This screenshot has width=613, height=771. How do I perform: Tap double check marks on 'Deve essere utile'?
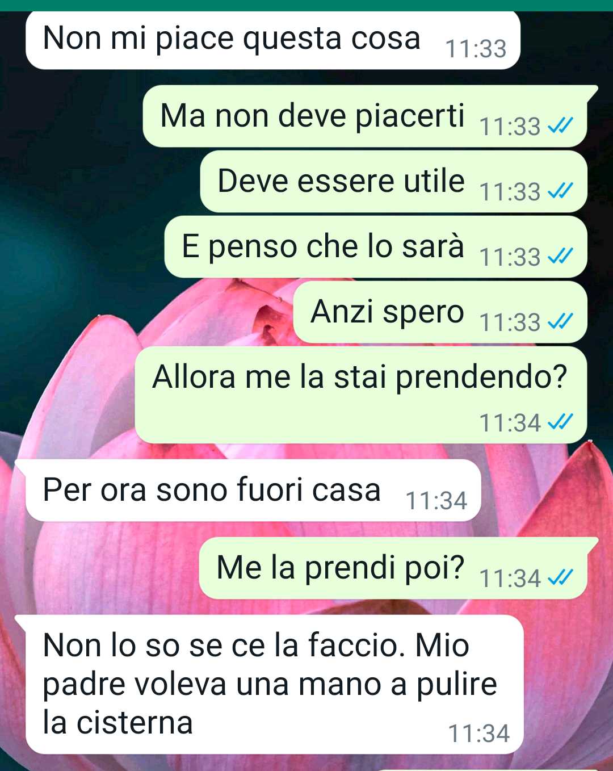pos(560,191)
